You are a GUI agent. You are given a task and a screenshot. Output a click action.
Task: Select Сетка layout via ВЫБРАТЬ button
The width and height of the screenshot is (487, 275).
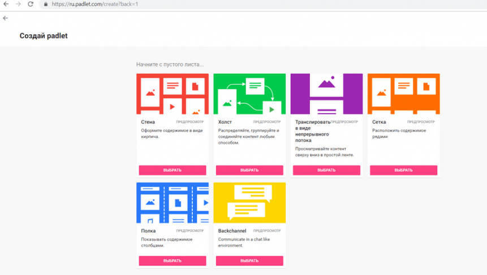click(x=403, y=170)
